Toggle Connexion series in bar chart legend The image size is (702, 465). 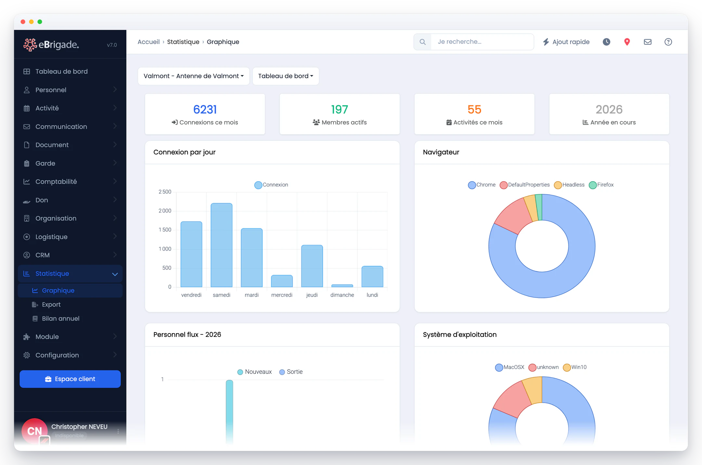[x=271, y=185]
